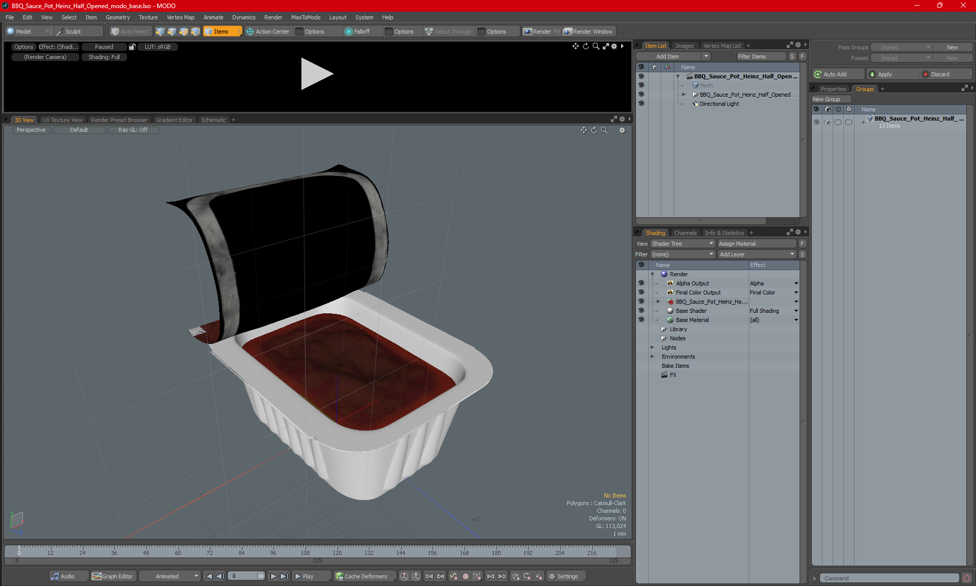Click the Render Window icon
This screenshot has height=586, width=976.
[568, 32]
